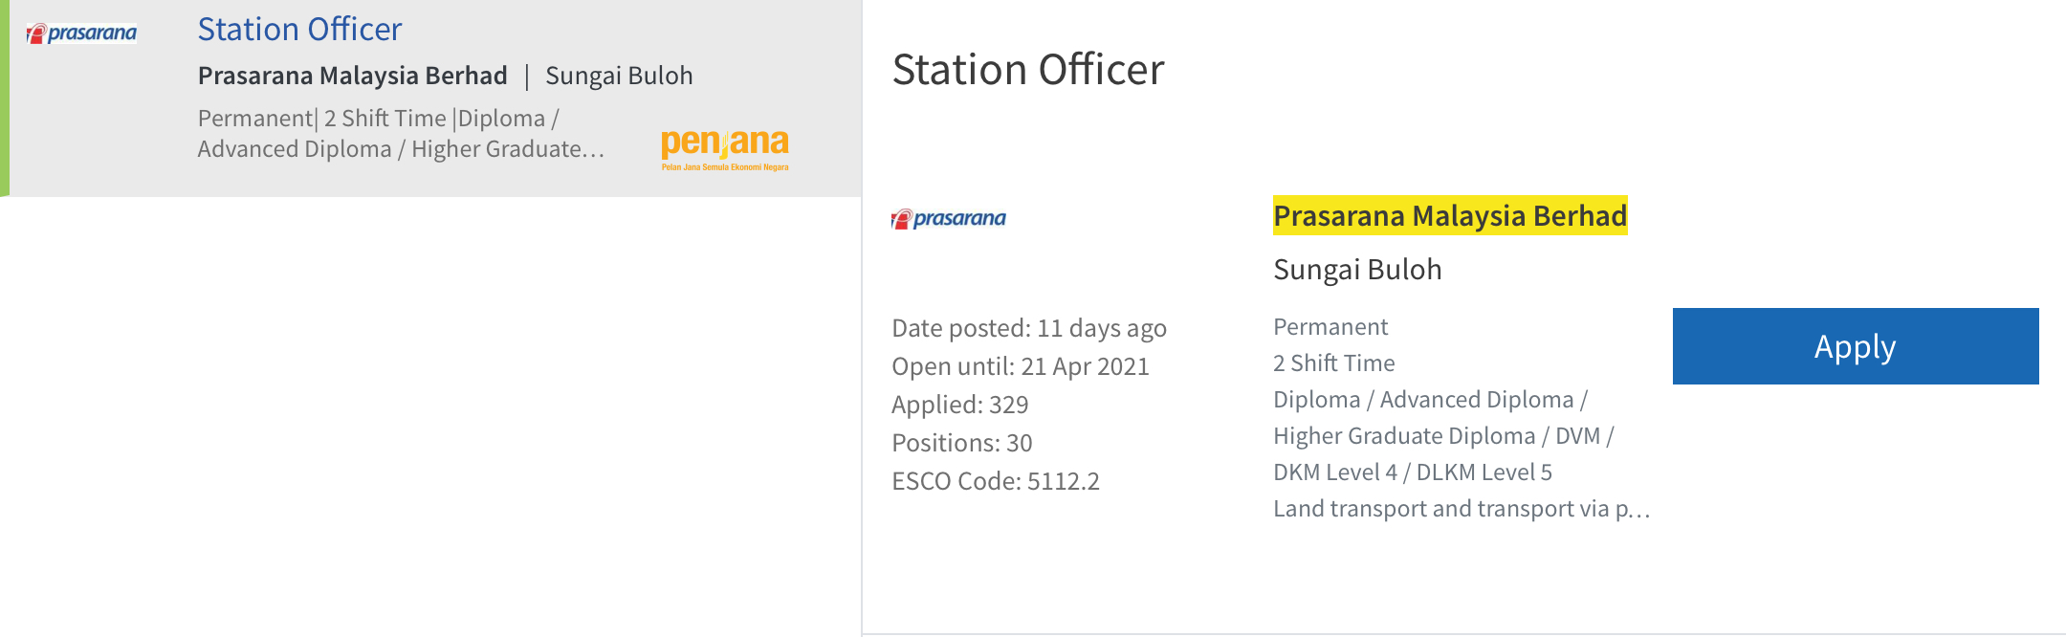
Task: Click highlighted Prasarana Malaysia Berhad company name
Action: click(x=1449, y=216)
